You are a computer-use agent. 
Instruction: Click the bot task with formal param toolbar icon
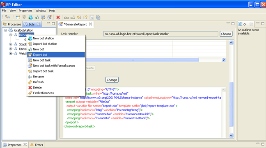(50, 17)
